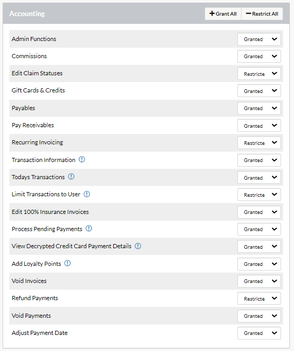Open Payables permission dropdown
This screenshot has width=294, height=351.
[x=259, y=109]
